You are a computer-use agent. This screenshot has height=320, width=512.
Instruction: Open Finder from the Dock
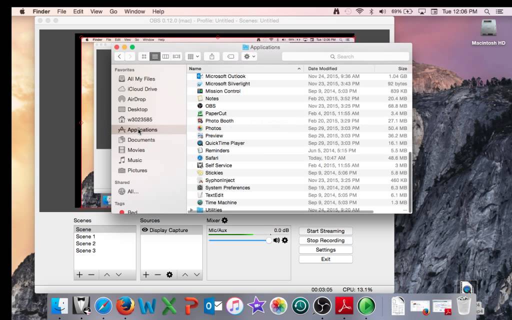(x=59, y=306)
